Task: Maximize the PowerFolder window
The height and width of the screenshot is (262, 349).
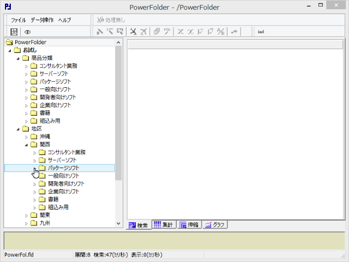Action: coord(321,5)
